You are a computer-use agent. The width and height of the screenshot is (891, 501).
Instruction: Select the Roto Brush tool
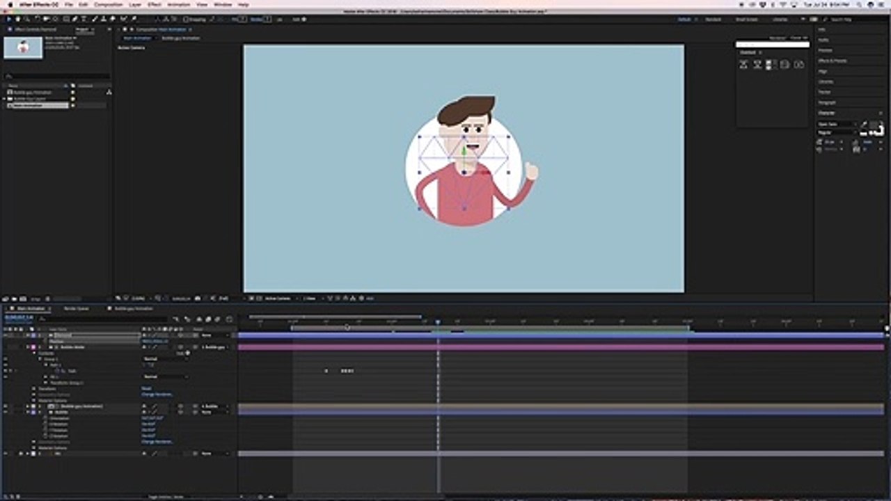(123, 19)
